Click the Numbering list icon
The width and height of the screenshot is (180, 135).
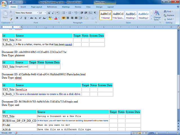pos(70,13)
